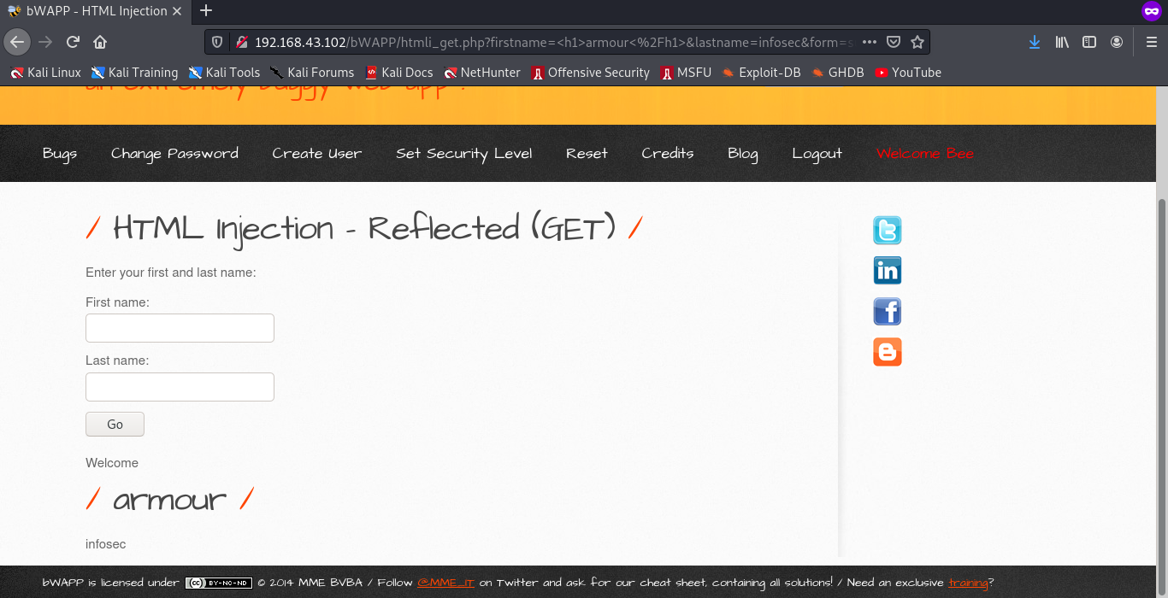
Task: Click the Facebook icon
Action: [x=888, y=311]
